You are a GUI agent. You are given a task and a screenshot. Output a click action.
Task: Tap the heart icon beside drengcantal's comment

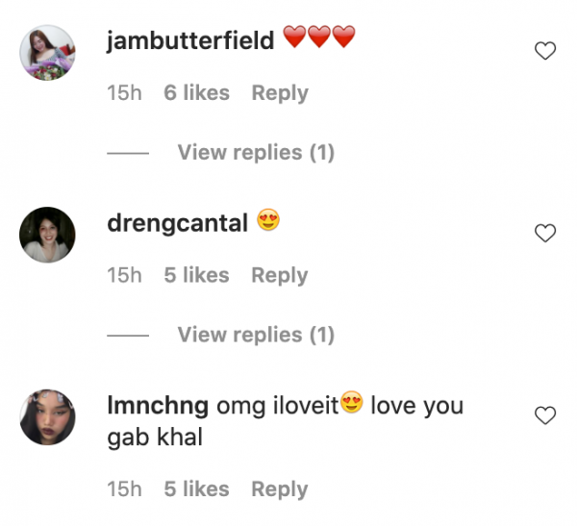[545, 233]
